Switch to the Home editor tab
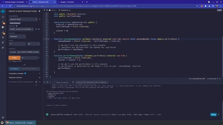The image size is (223, 125). tap(52, 10)
